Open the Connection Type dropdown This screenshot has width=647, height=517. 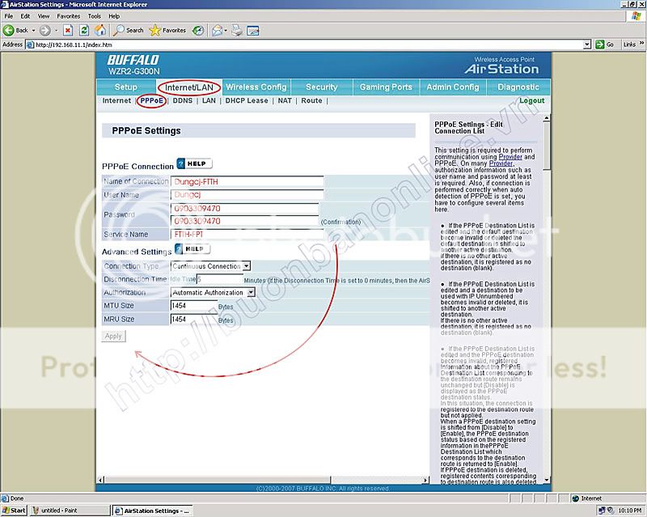click(x=247, y=266)
